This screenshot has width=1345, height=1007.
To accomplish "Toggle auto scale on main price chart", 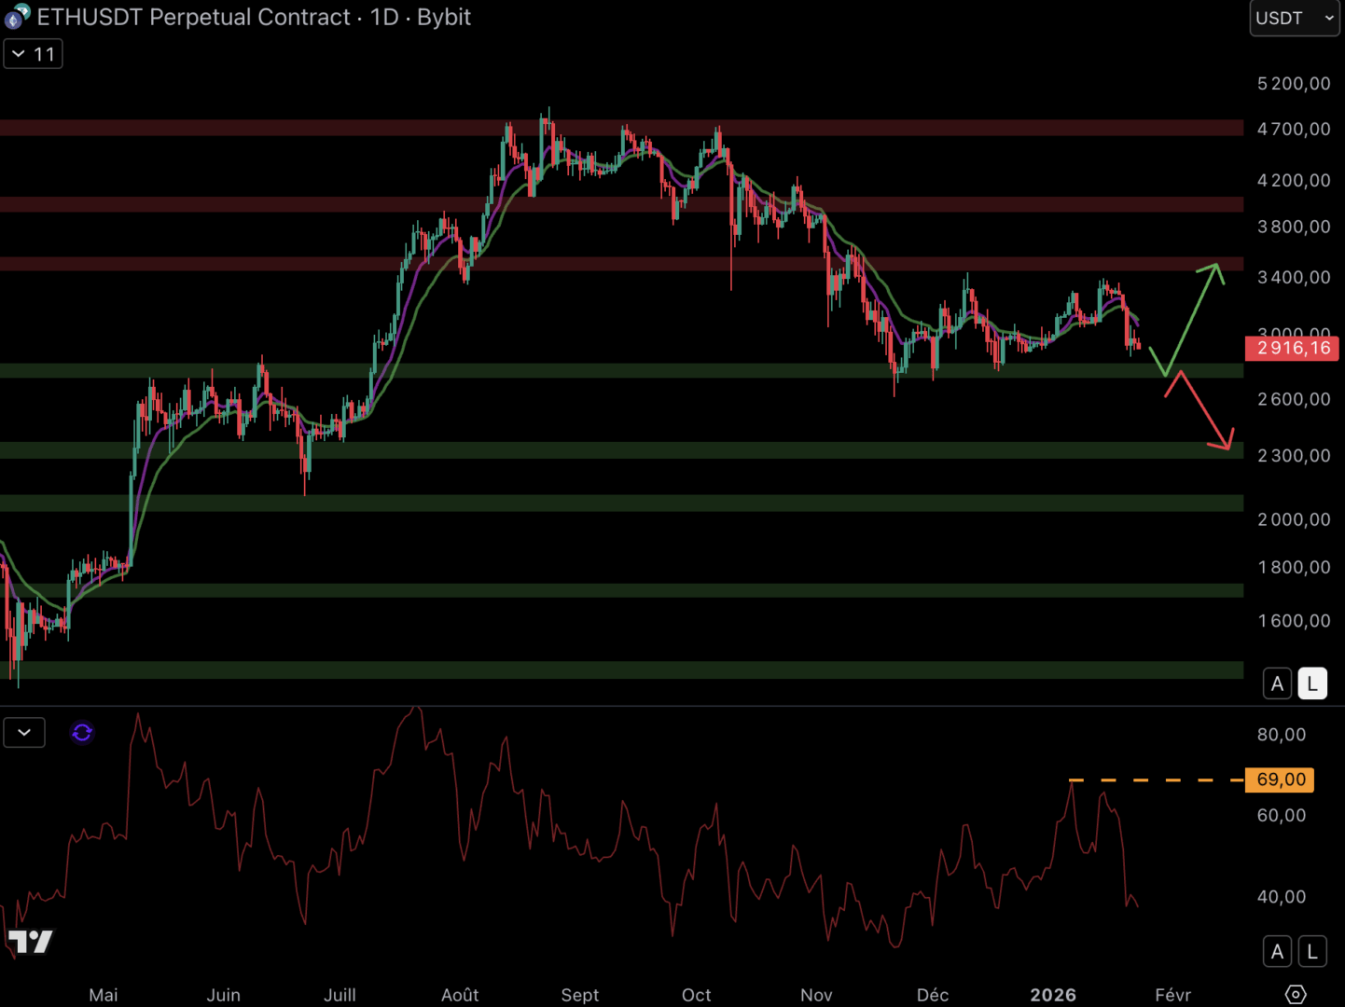I will [1277, 683].
